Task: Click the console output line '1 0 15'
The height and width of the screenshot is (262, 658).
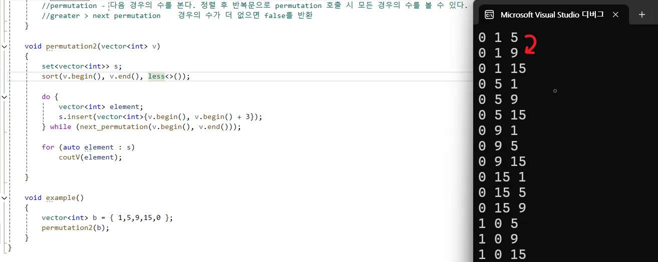Action: (502, 254)
